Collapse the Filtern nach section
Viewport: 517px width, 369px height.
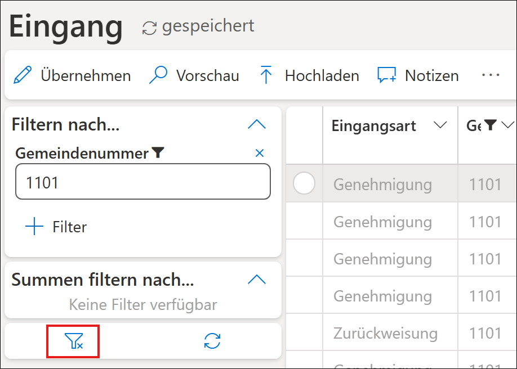coord(257,124)
